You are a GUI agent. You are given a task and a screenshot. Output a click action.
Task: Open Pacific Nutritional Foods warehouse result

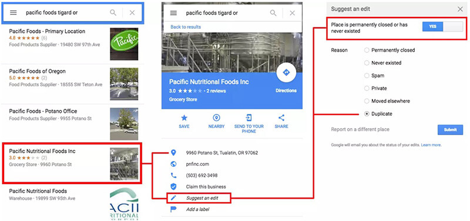(73, 203)
